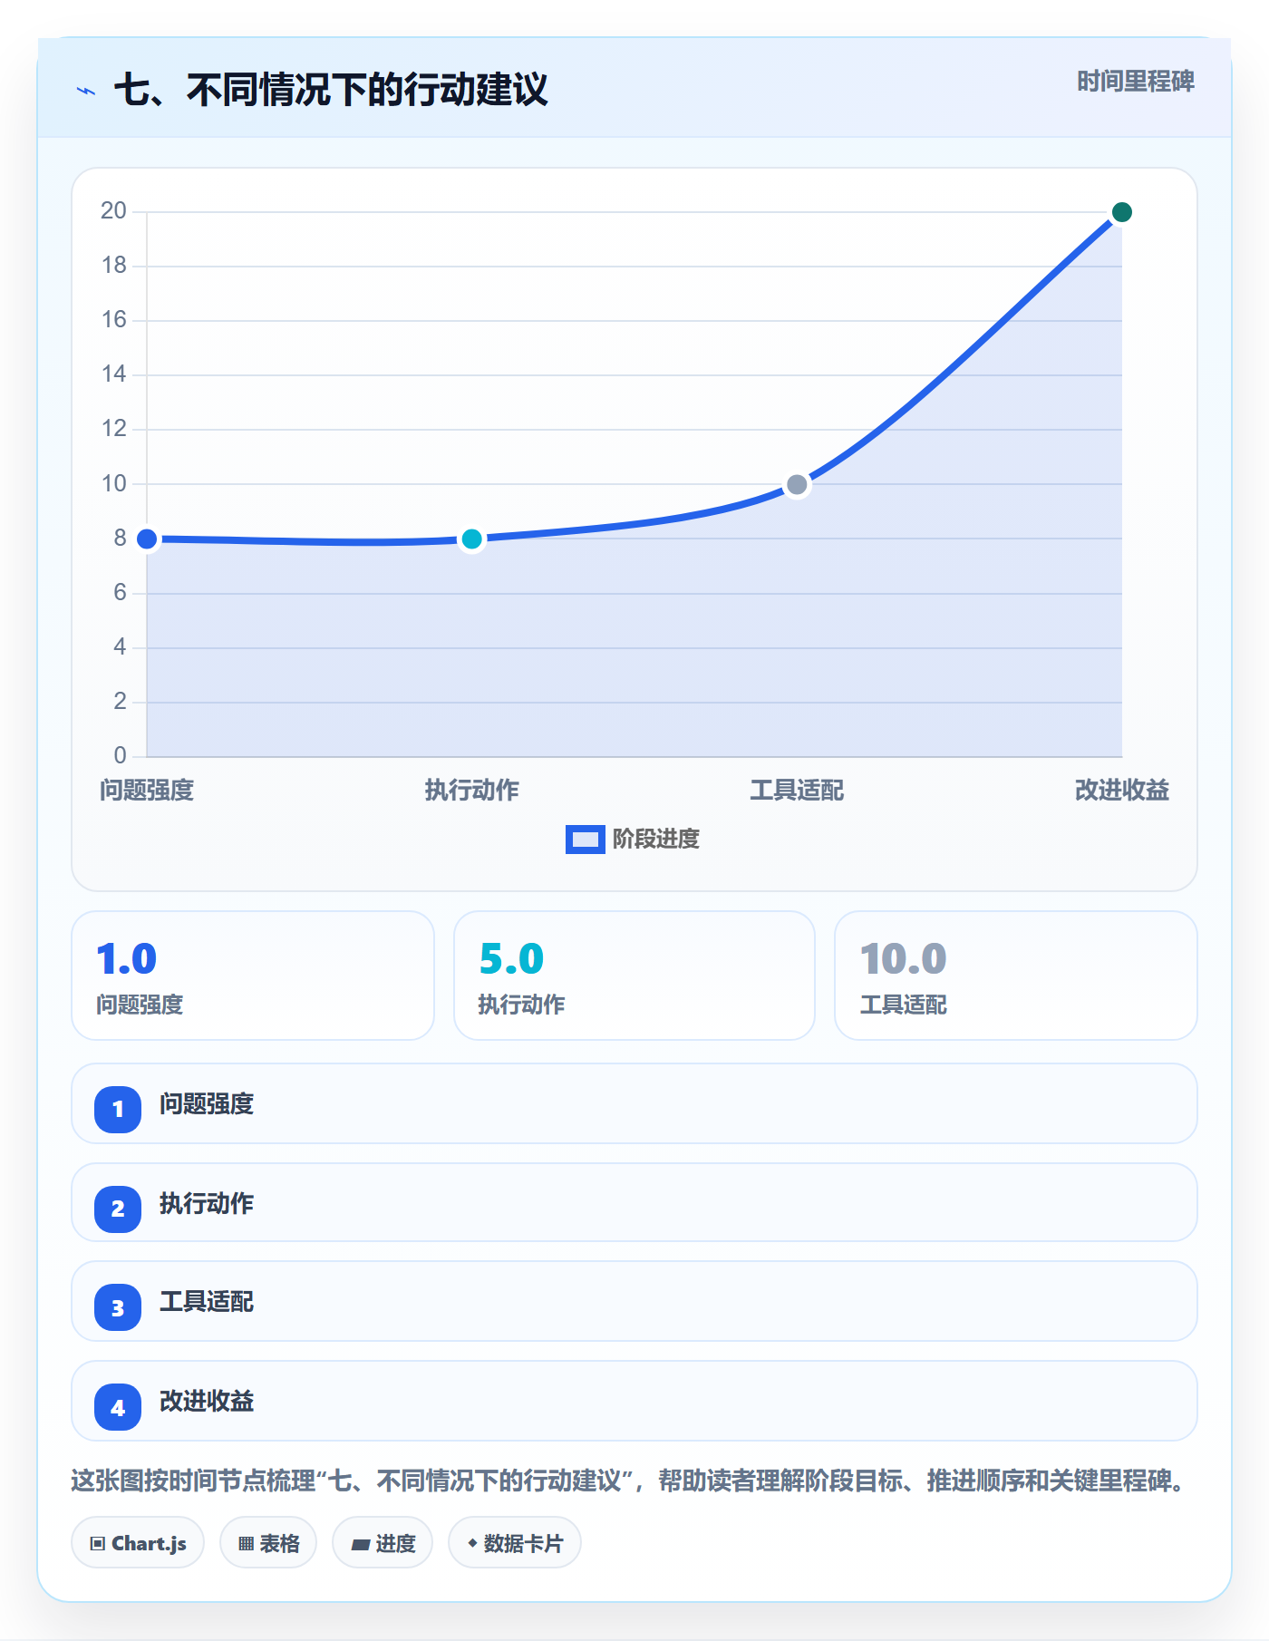
Task: Select the 工具适配 data point on chart
Action: [x=797, y=485]
